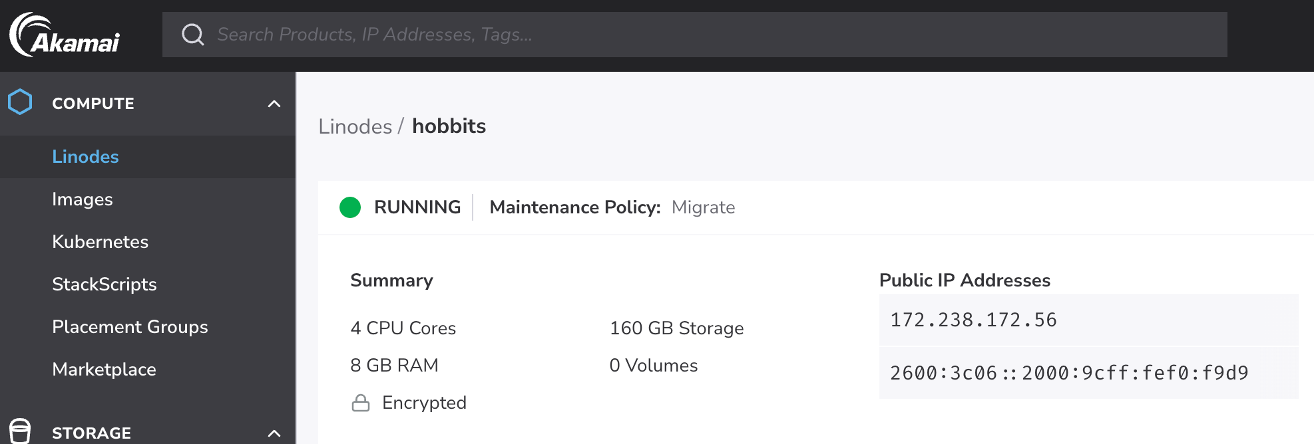Open Images in the sidebar
Image resolution: width=1314 pixels, height=444 pixels.
tap(83, 199)
